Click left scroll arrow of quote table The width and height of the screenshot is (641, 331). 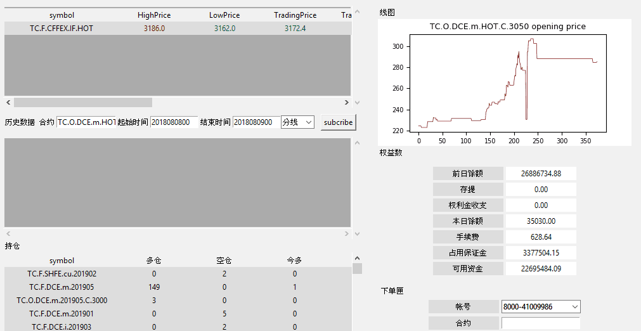[8, 102]
